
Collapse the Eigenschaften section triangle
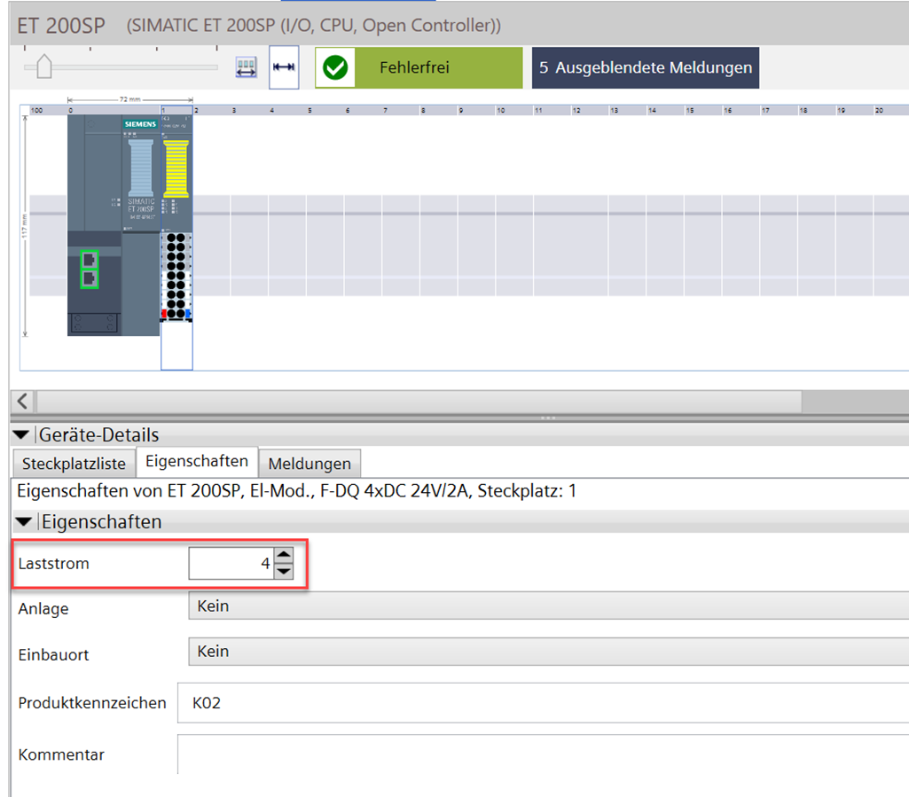coord(25,522)
